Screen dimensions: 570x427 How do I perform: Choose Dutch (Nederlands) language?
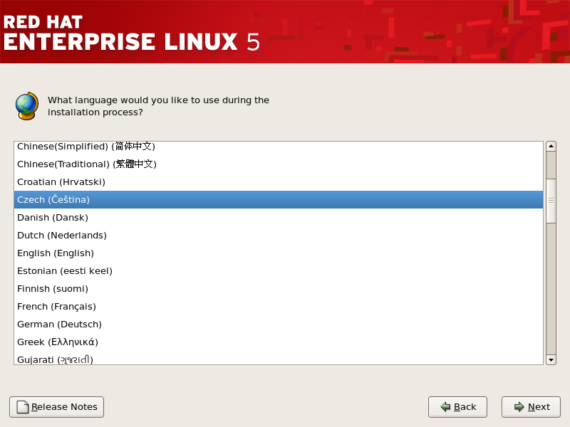point(62,236)
